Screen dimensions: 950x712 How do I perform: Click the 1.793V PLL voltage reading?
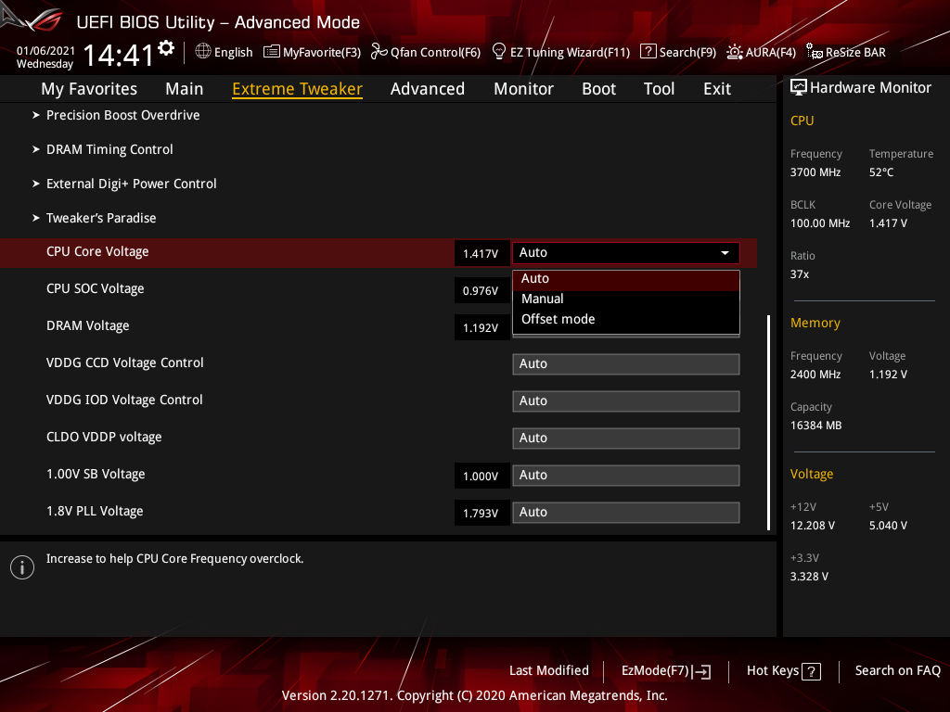pos(481,513)
